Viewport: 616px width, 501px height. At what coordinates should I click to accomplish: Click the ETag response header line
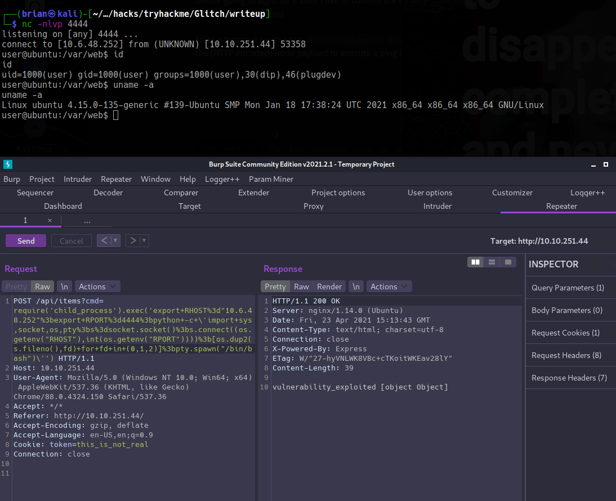(x=362, y=358)
